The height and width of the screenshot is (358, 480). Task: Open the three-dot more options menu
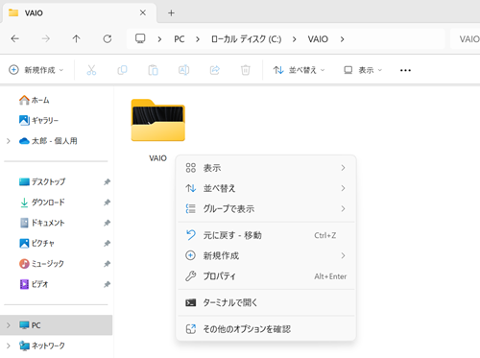[x=405, y=70]
